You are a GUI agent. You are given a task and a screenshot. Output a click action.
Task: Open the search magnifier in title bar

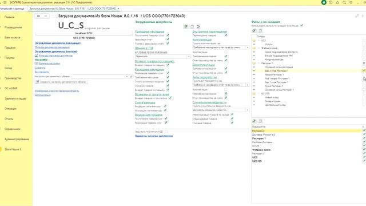[x=344, y=2]
